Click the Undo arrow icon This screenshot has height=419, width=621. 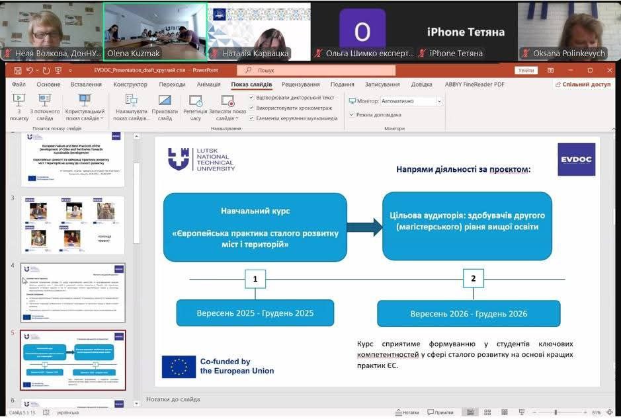pyautogui.click(x=29, y=71)
